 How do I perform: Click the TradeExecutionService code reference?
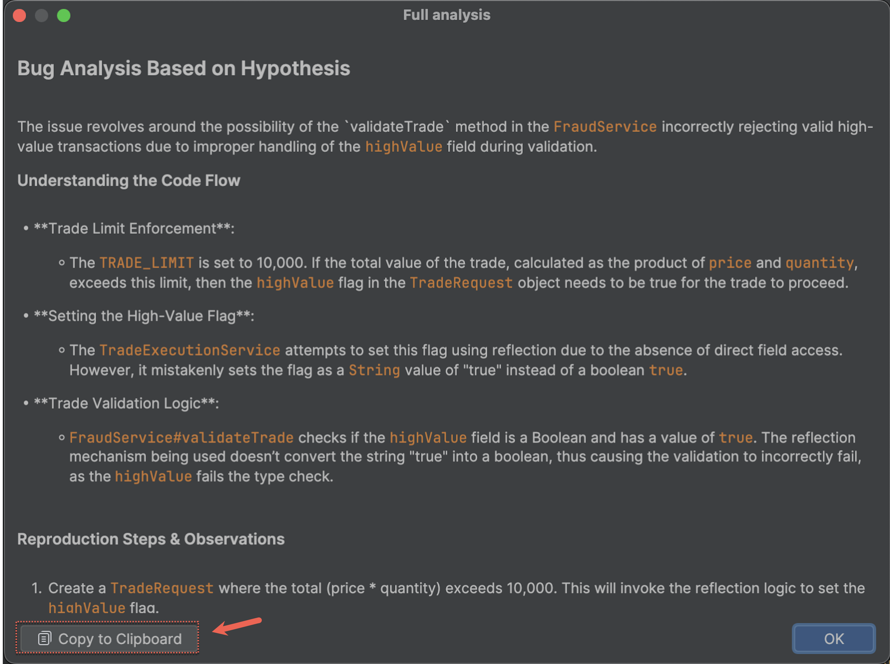click(x=190, y=350)
